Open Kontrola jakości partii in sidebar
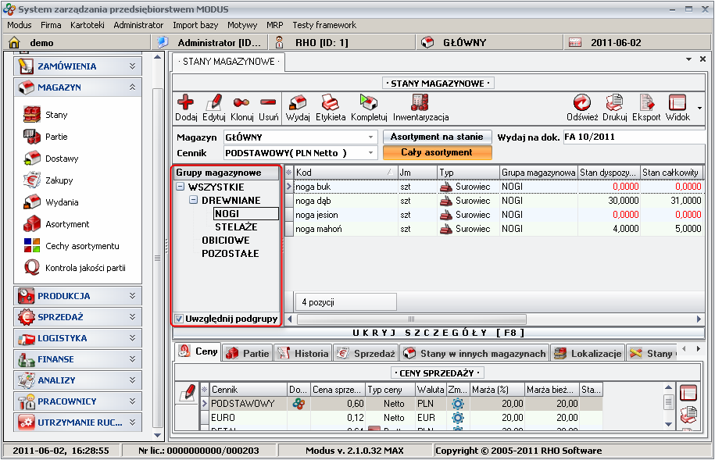 [85, 268]
